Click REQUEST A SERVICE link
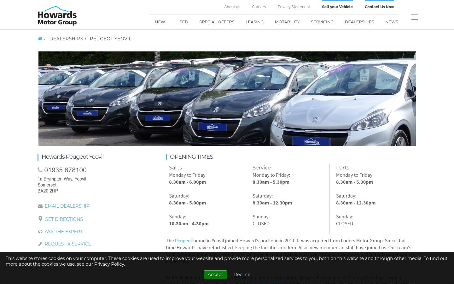454x284 pixels. 68,244
